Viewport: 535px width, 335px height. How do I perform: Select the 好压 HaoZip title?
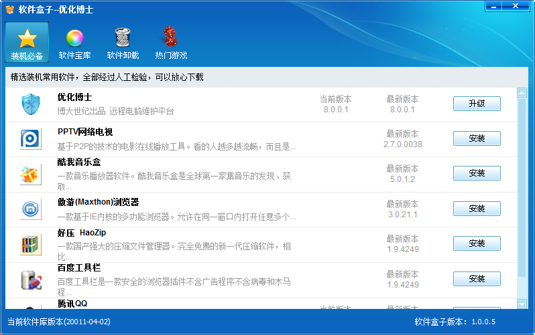click(x=82, y=233)
